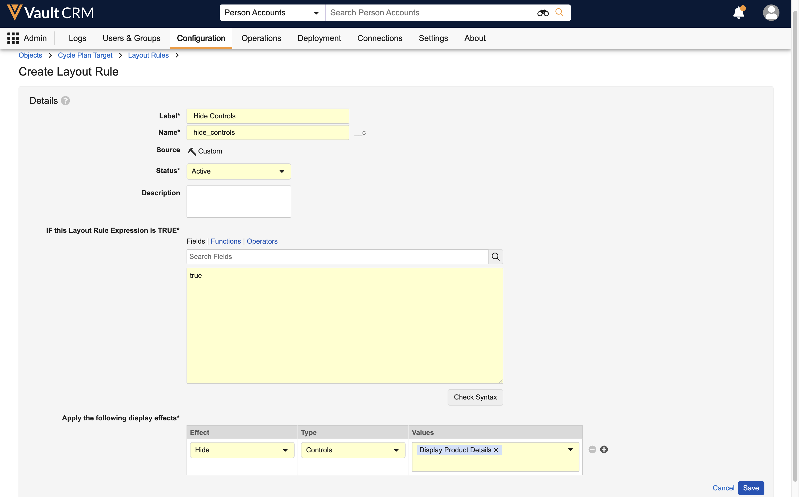Open the Status dropdown set to Active
799x497 pixels.
click(239, 171)
